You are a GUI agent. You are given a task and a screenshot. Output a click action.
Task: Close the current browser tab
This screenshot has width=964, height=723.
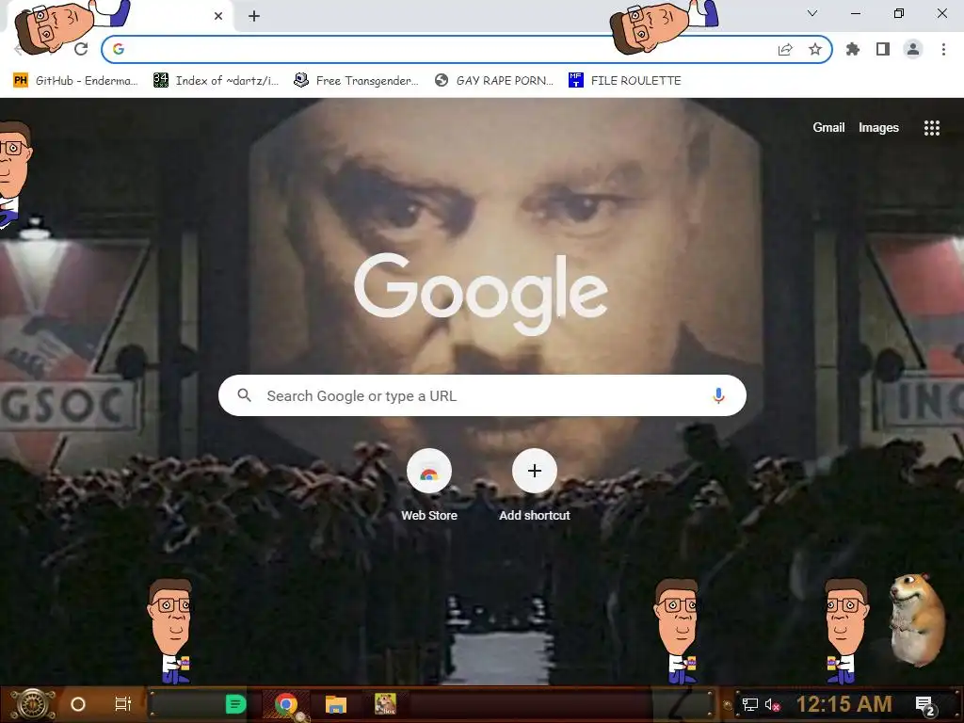pos(218,16)
